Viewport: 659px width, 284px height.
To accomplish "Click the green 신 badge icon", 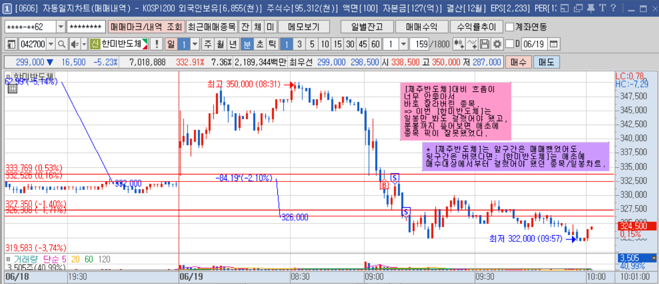I will point(94,44).
